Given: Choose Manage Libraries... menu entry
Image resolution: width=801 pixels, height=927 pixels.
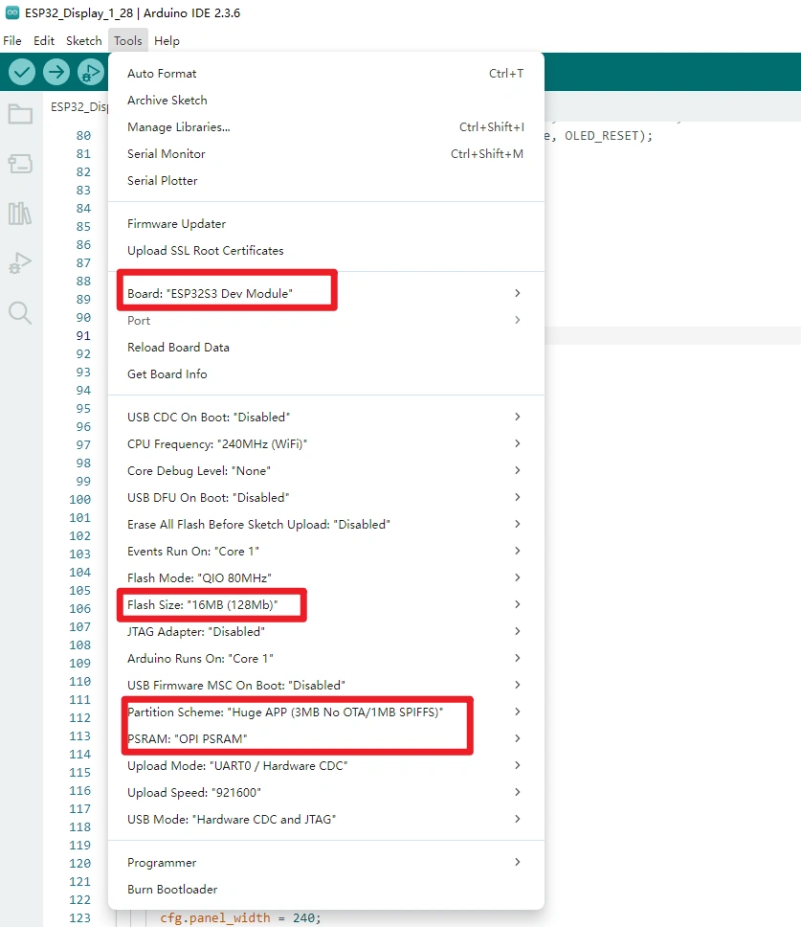Looking at the screenshot, I should tap(178, 126).
